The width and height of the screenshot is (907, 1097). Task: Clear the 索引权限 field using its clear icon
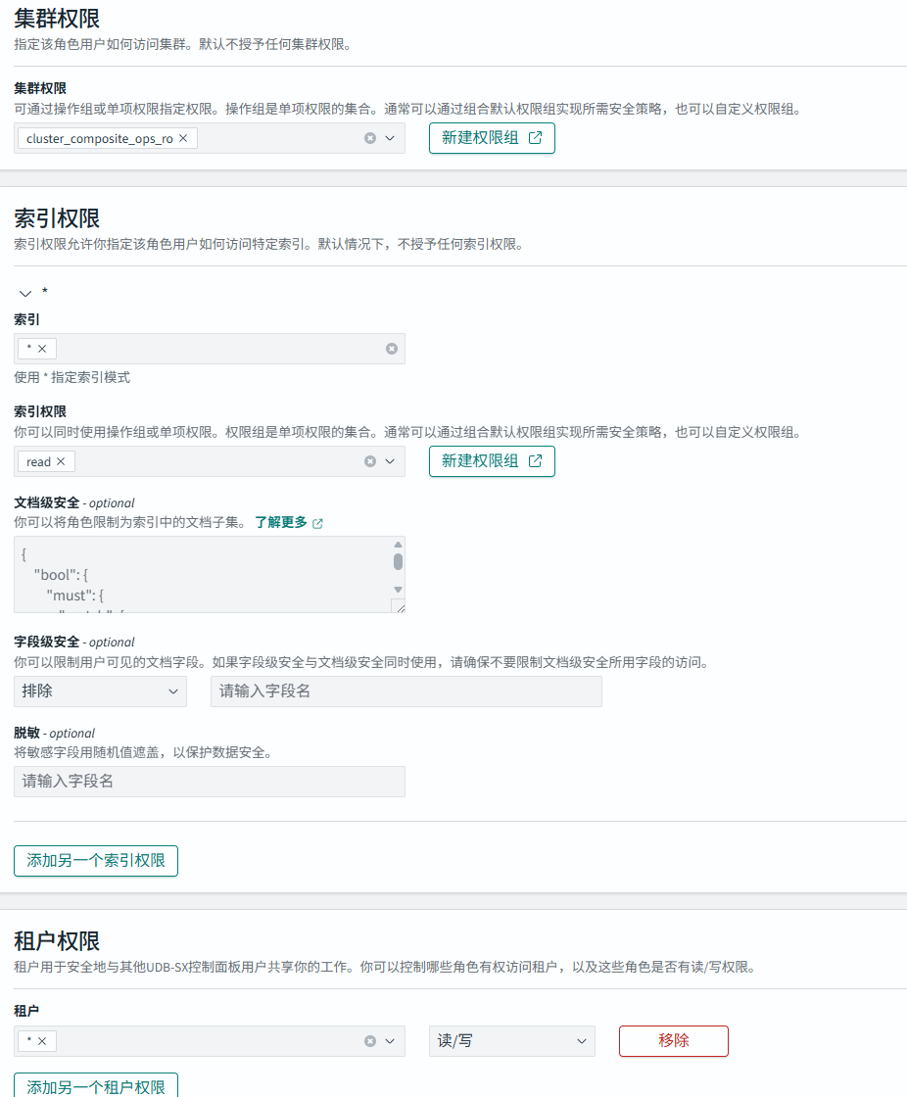(x=369, y=460)
